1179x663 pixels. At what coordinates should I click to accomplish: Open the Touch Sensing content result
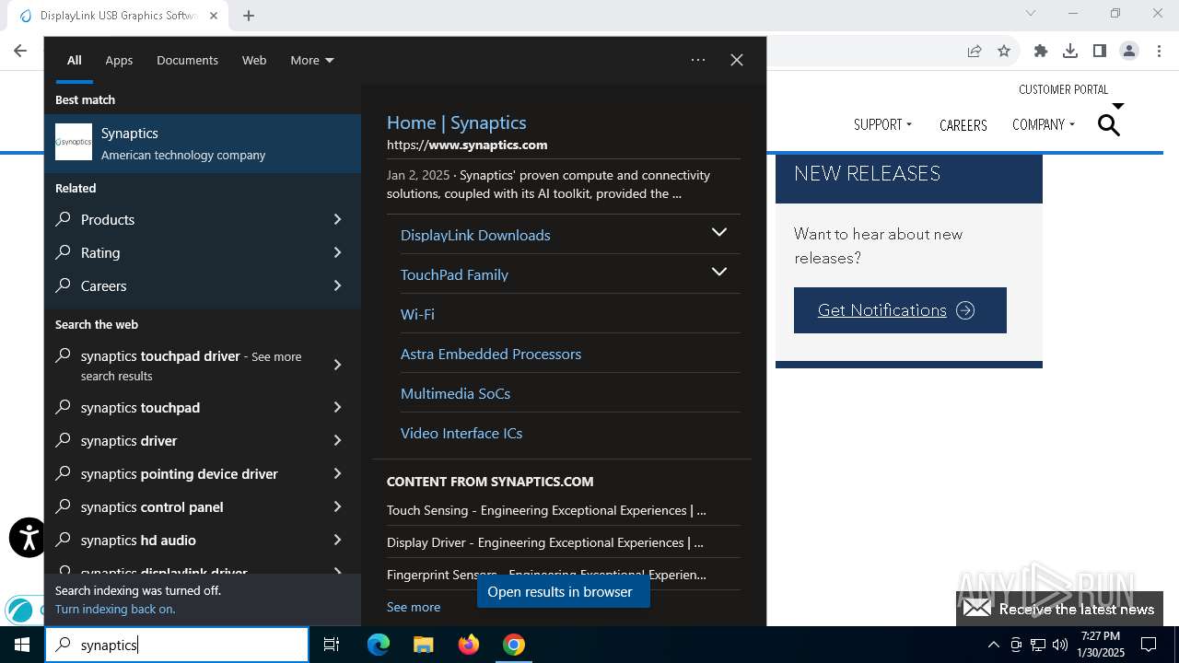546,510
